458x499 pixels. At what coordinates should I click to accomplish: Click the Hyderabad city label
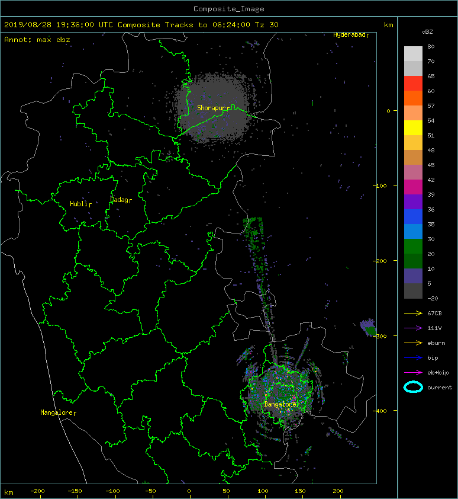(x=351, y=35)
